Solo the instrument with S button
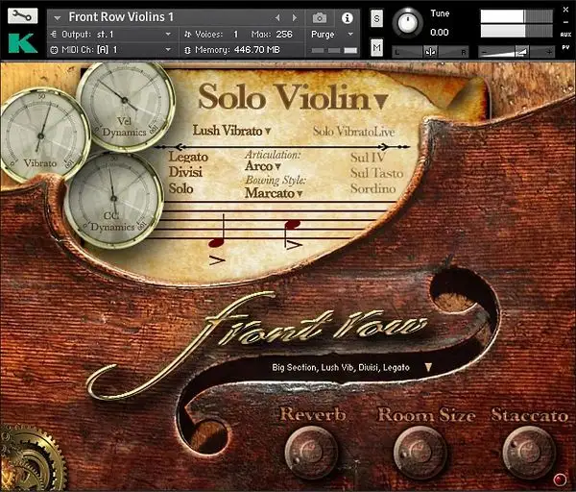The height and width of the screenshot is (492, 576). 376,18
